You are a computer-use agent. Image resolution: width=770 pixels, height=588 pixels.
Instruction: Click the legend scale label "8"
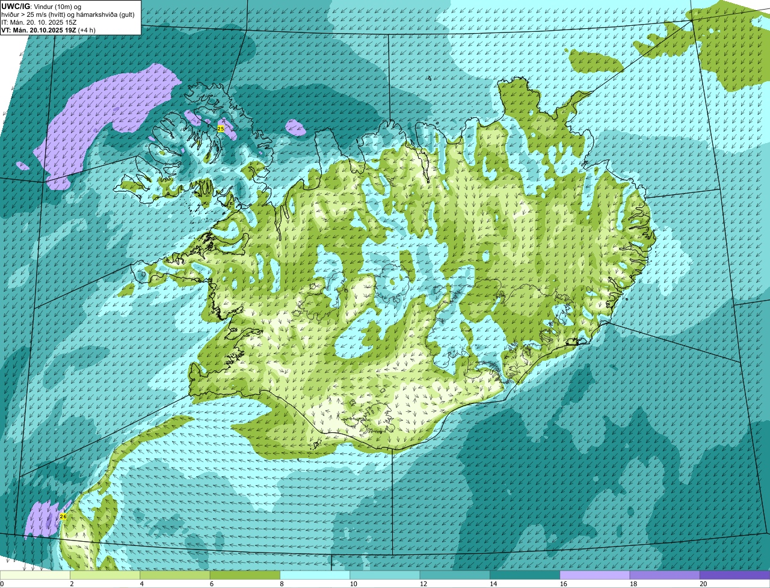(282, 584)
